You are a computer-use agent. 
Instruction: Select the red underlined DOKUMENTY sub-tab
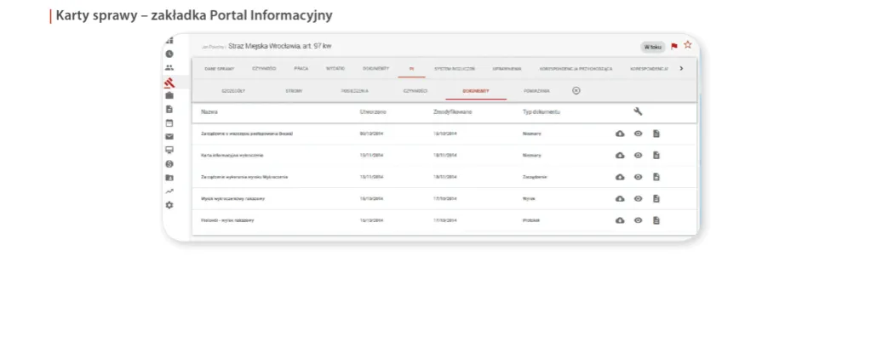click(x=476, y=90)
